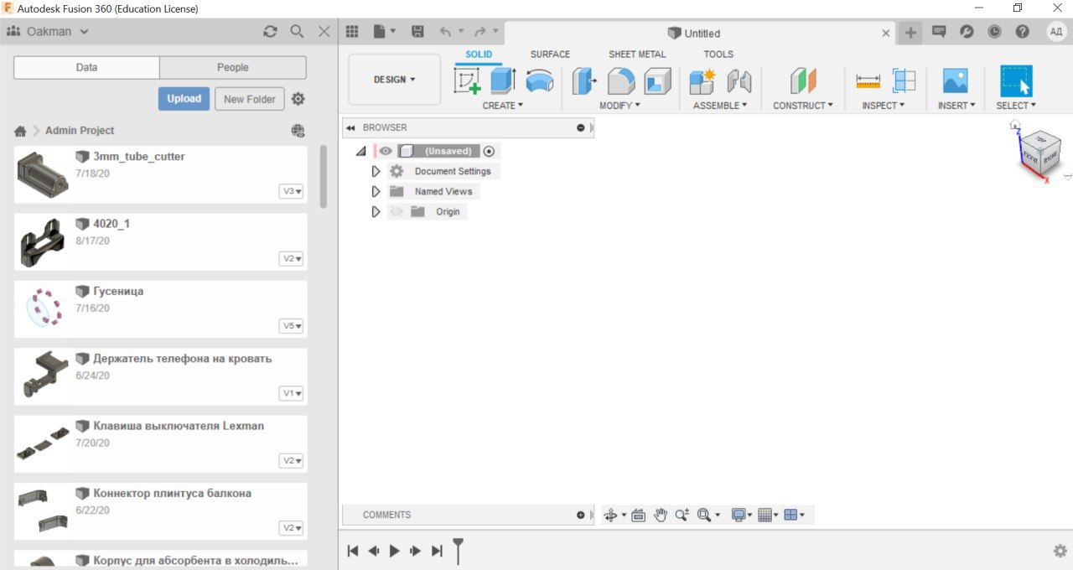The height and width of the screenshot is (570, 1073).
Task: Switch to the People tab
Action: click(x=233, y=67)
